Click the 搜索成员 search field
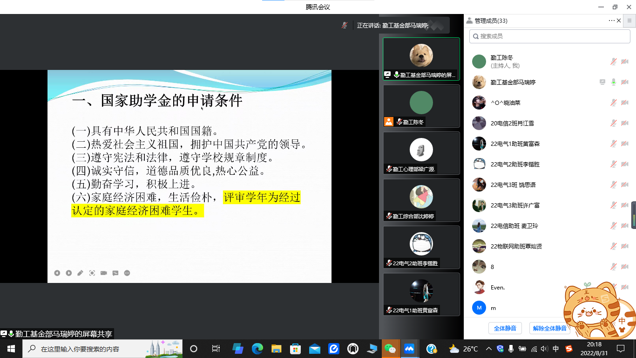Viewport: 636px width, 358px height. point(549,36)
